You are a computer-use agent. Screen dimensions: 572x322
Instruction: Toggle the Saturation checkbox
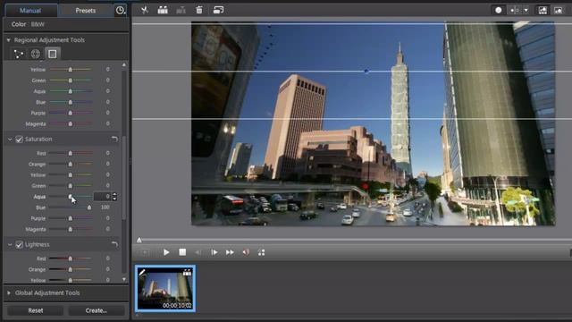coord(20,140)
